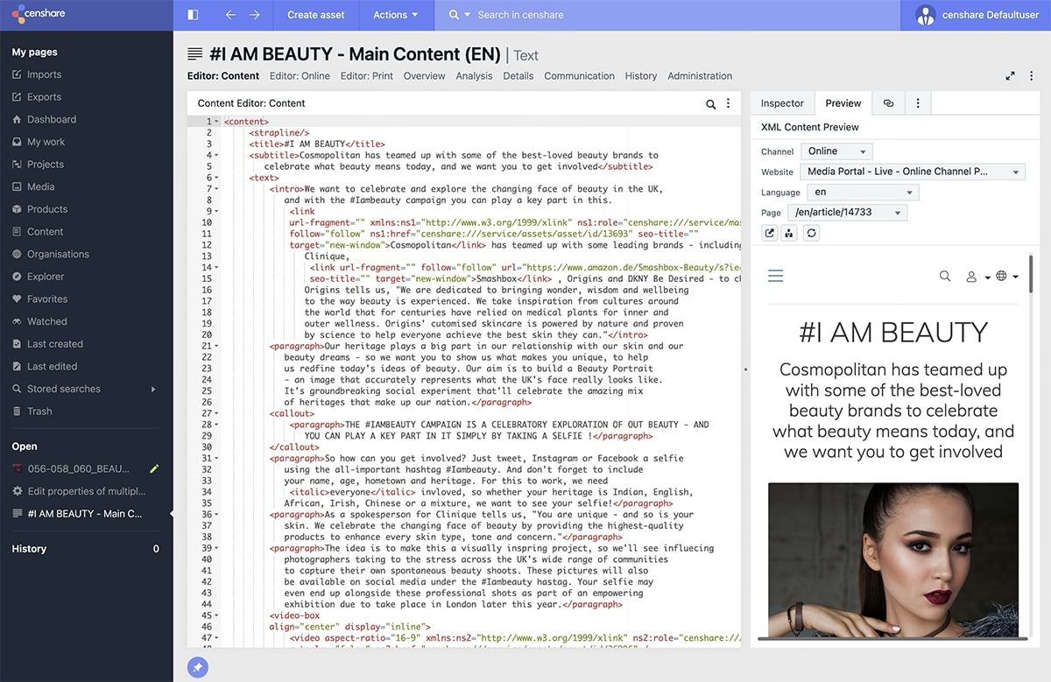Open the globe language menu in preview
The width and height of the screenshot is (1051, 682).
1007,277
